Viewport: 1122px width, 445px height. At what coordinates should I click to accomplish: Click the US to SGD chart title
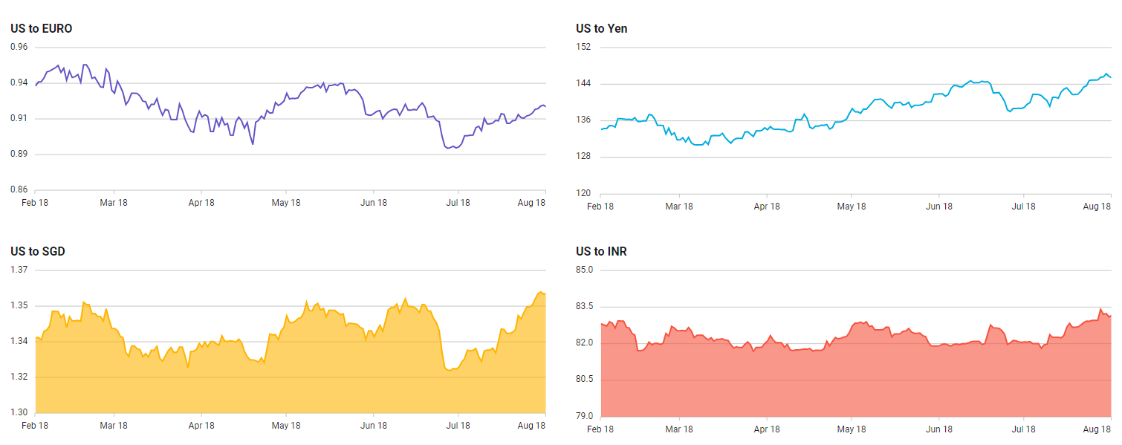click(37, 252)
